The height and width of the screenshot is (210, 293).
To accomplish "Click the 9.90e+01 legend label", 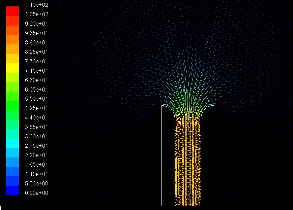I will click(x=37, y=24).
